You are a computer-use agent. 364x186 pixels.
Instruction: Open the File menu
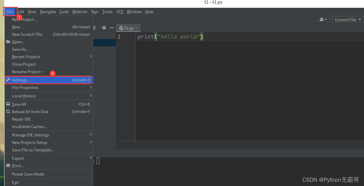(x=10, y=12)
